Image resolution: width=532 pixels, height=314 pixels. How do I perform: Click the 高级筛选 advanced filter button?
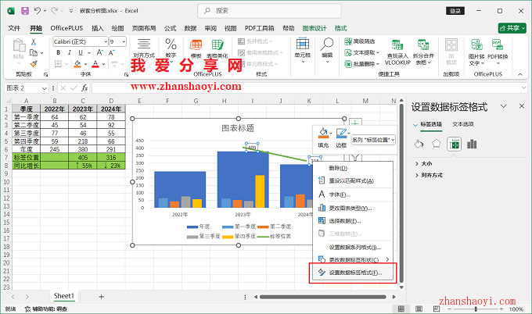pyautogui.click(x=360, y=41)
